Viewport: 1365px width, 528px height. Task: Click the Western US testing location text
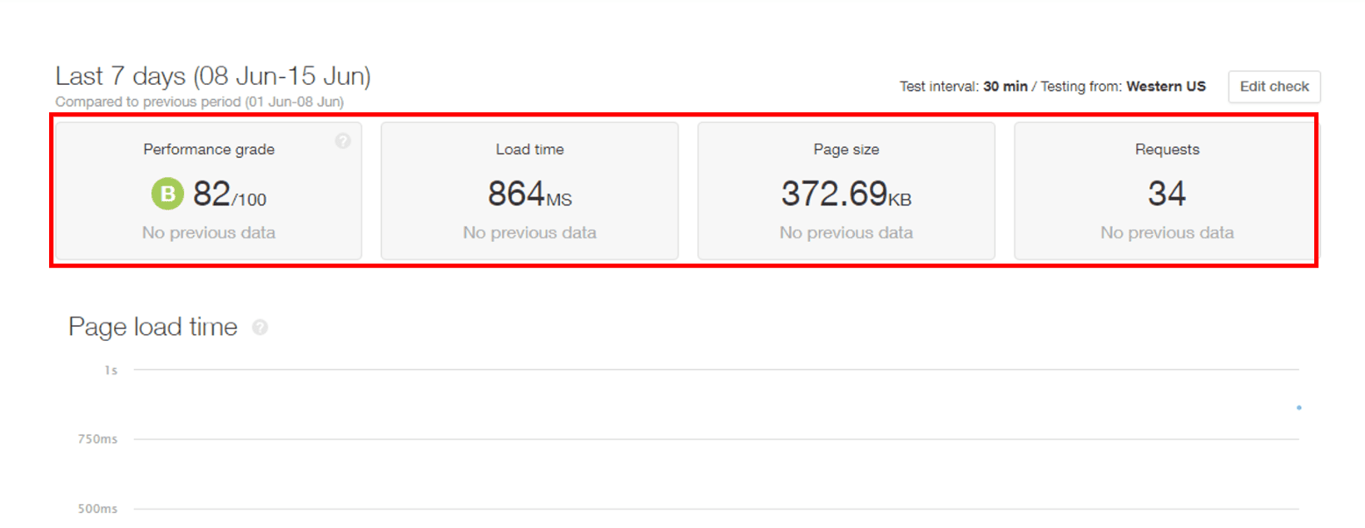(x=1165, y=86)
